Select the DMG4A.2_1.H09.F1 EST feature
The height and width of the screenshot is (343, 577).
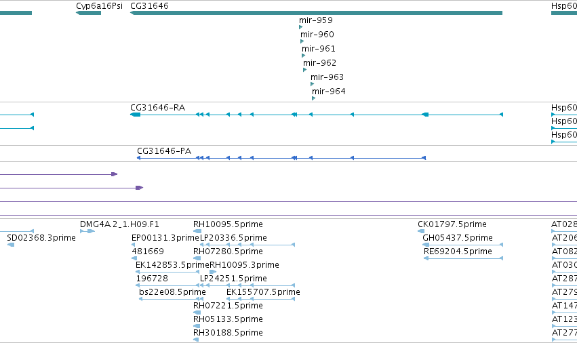pyautogui.click(x=87, y=231)
